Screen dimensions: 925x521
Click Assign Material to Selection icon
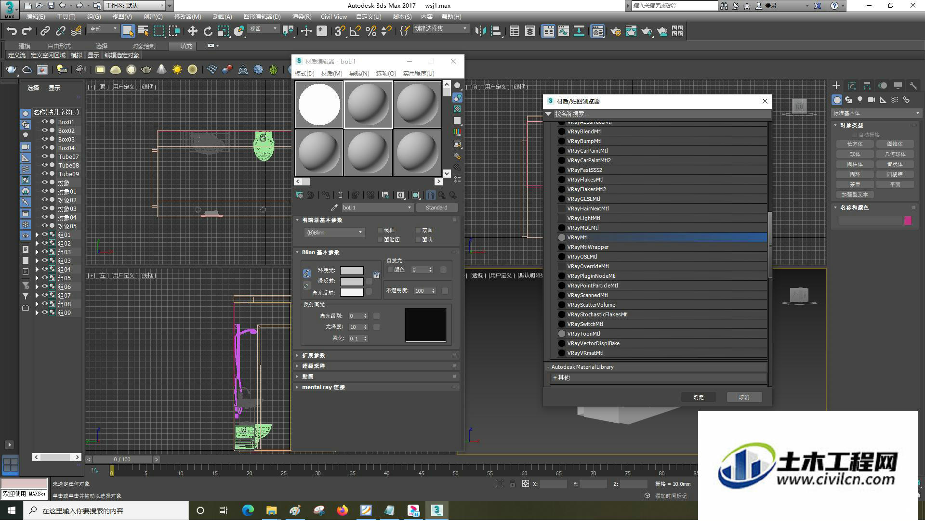[326, 195]
